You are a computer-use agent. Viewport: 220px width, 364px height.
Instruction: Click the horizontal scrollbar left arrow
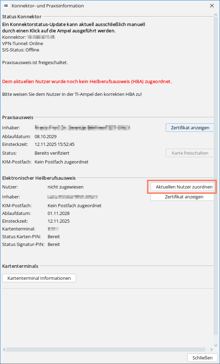coord(4,349)
